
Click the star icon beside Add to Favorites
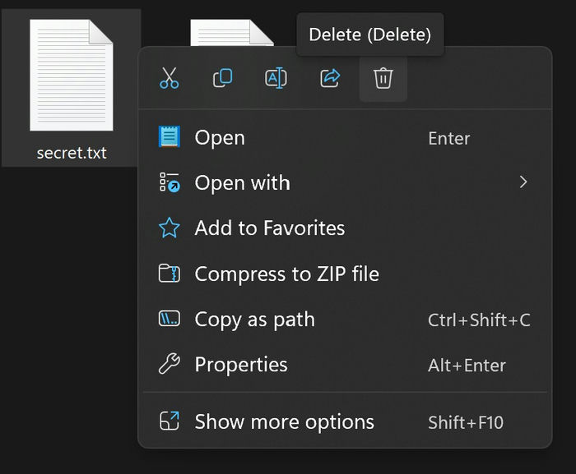click(x=170, y=228)
